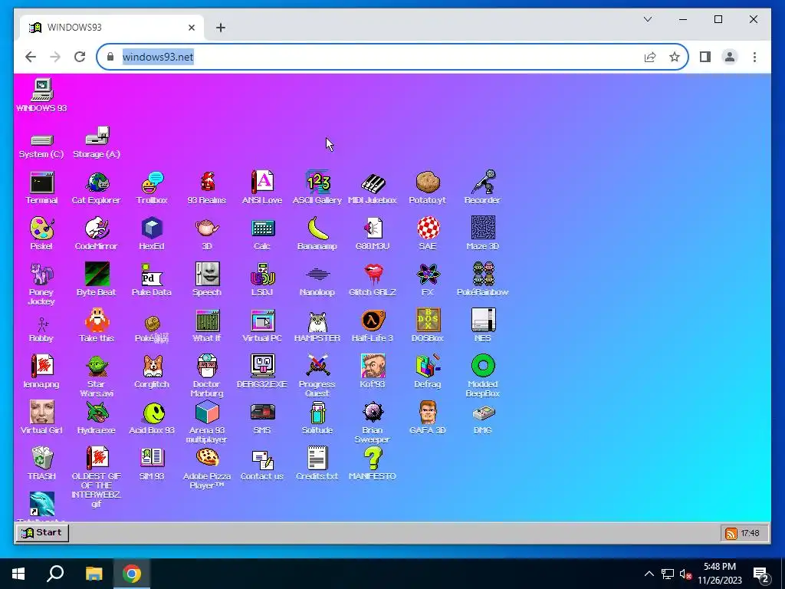Open File Explorer from the taskbar
The image size is (785, 589).
point(94,574)
